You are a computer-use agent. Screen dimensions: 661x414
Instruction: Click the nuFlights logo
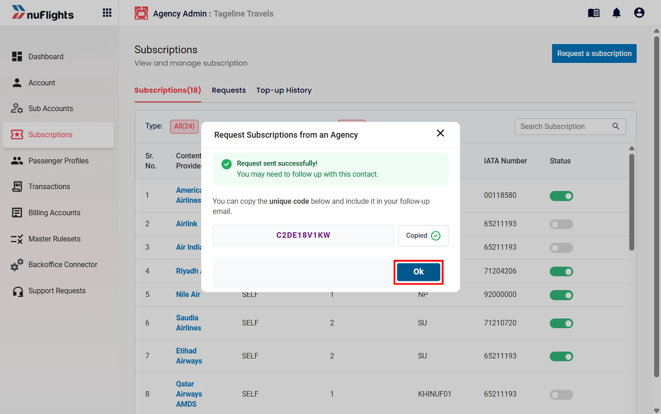coord(43,13)
